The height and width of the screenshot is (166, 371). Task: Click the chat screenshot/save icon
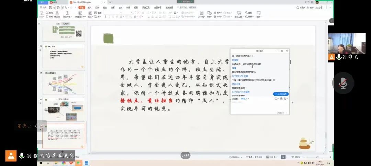[x=281, y=99]
